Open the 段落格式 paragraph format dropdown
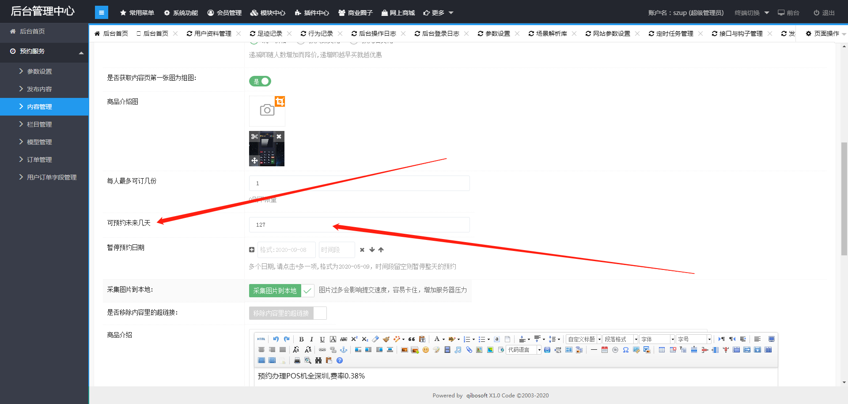Viewport: 848px width, 404px height. coord(621,339)
